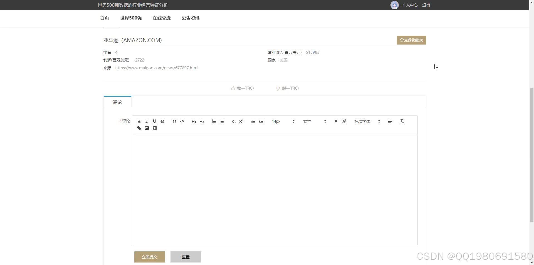
Task: Apply Heading 1 style
Action: click(x=194, y=121)
